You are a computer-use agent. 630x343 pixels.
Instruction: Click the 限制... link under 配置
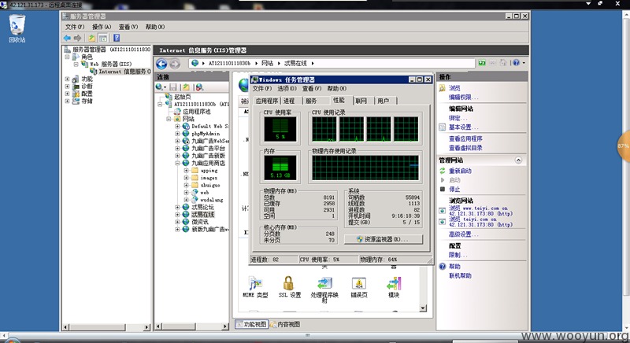[x=458, y=255]
